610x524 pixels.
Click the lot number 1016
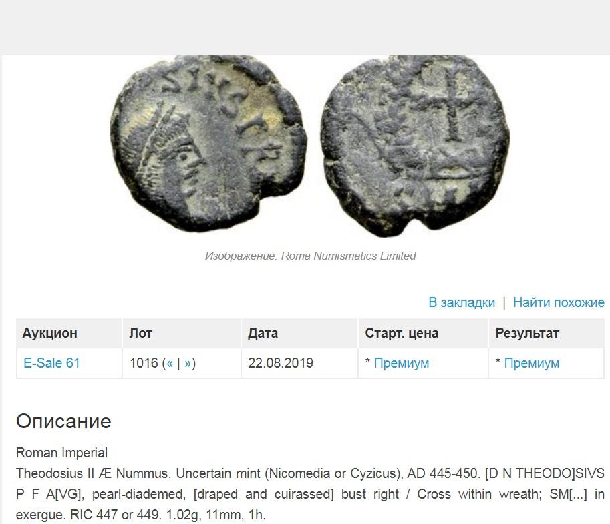[x=144, y=363]
